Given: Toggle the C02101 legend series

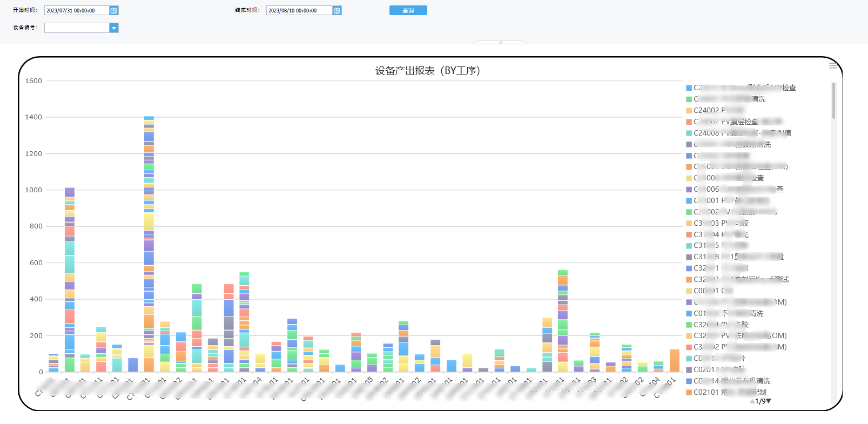Looking at the screenshot, I should coord(726,392).
